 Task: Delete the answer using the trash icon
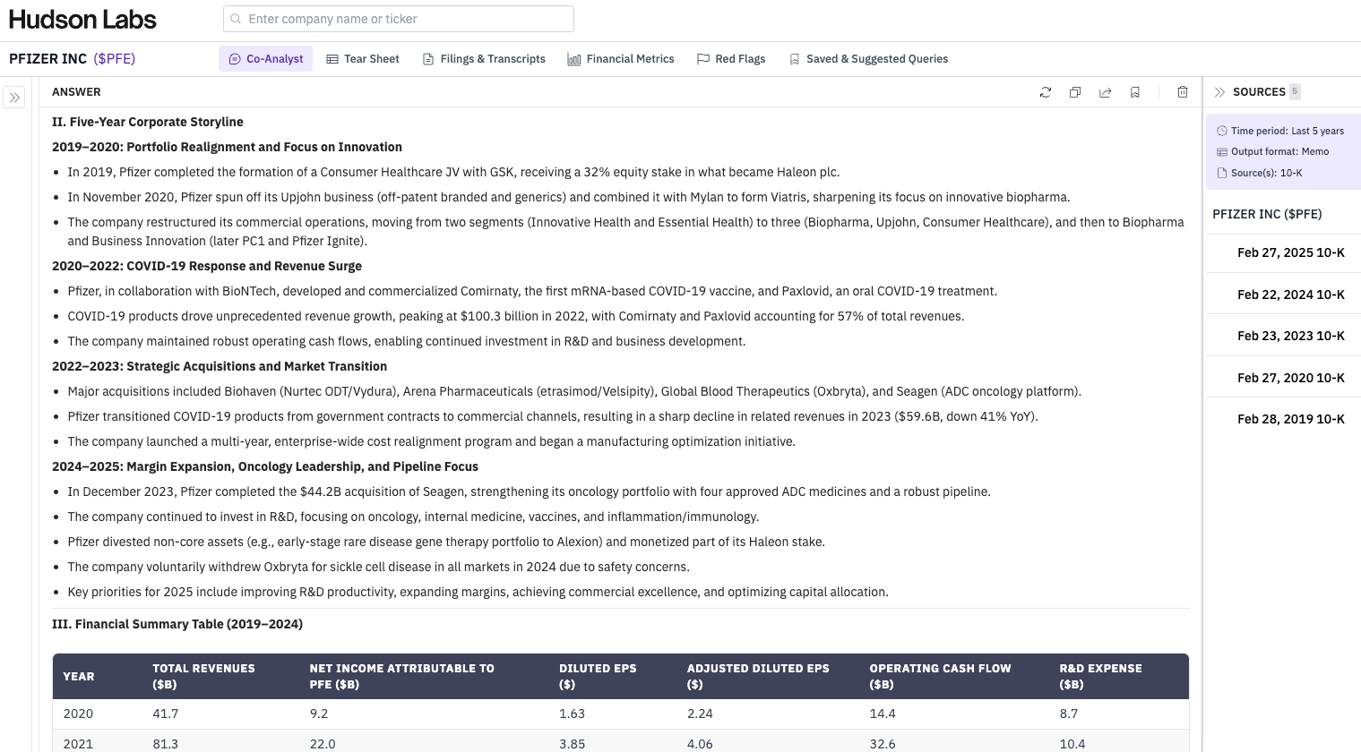pyautogui.click(x=1183, y=92)
